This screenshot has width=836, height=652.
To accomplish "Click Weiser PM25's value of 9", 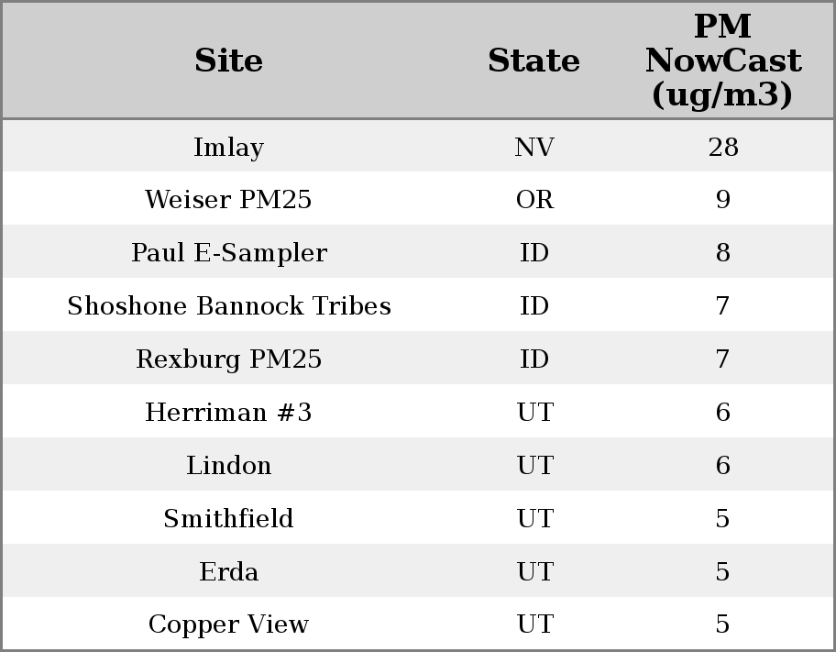I will (x=722, y=200).
